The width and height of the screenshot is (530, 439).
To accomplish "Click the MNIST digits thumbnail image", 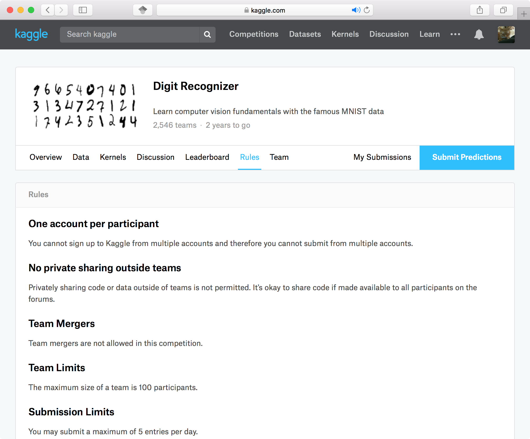I will click(85, 106).
